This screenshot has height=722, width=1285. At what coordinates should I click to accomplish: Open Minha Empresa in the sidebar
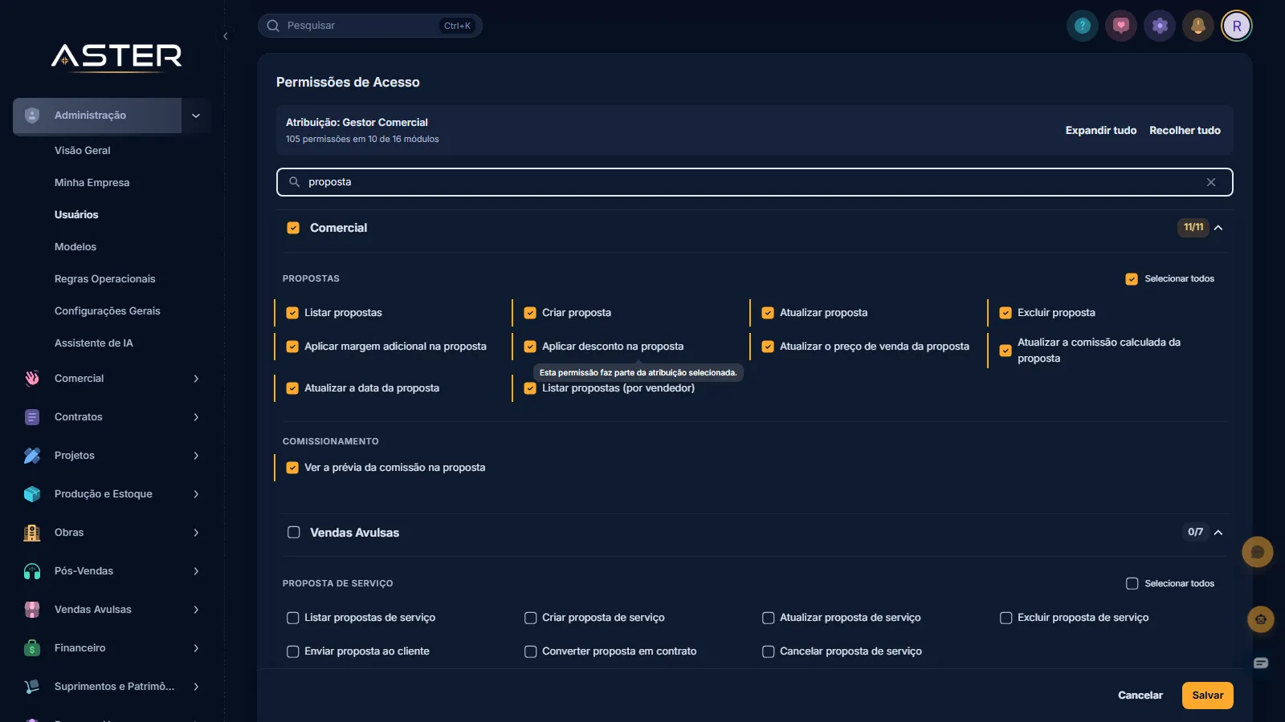pos(92,183)
